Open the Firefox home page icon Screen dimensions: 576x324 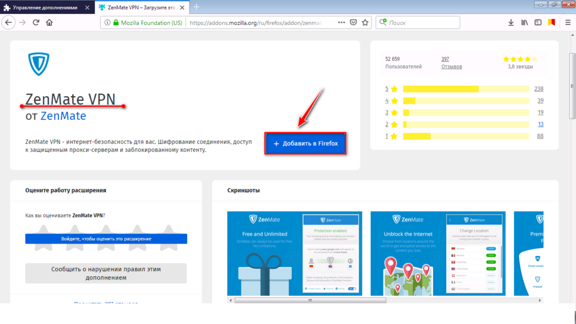[x=49, y=22]
